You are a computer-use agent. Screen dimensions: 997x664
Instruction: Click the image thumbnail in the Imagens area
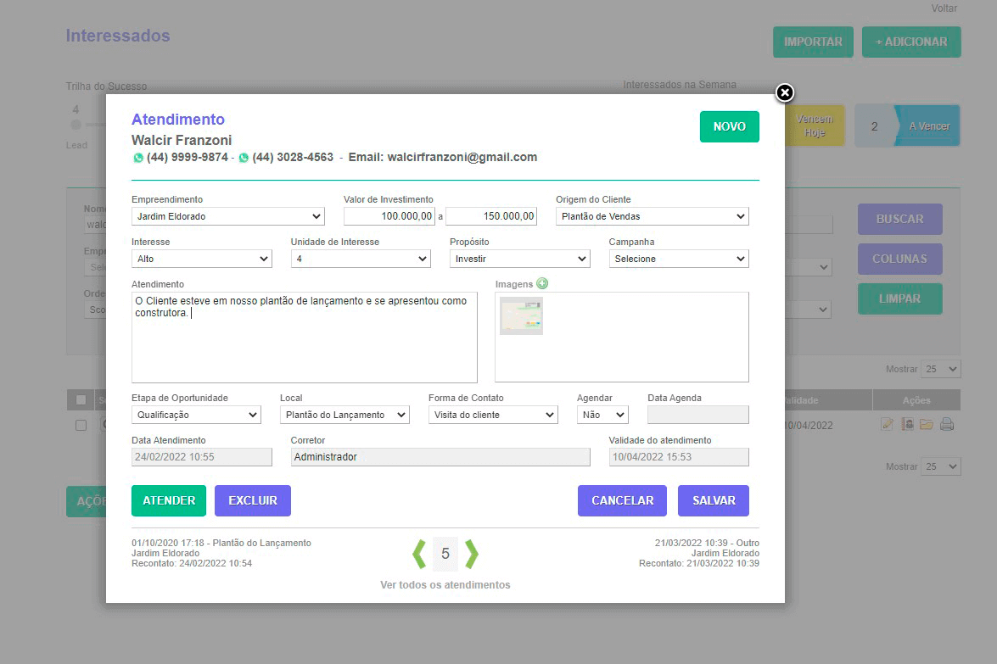pos(520,315)
